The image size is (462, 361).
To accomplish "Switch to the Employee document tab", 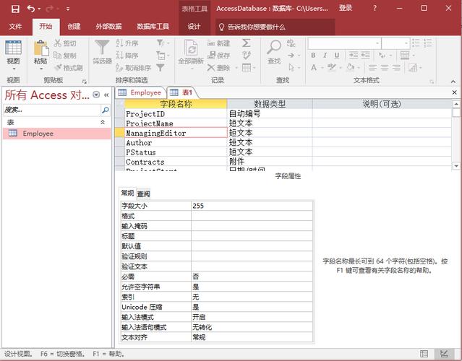I will (x=140, y=92).
